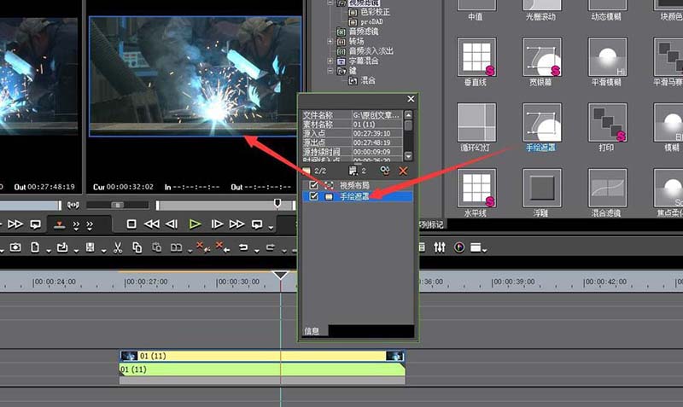This screenshot has width=683, height=407.
Task: Click the Play button in recorder transport
Action: pos(196,224)
